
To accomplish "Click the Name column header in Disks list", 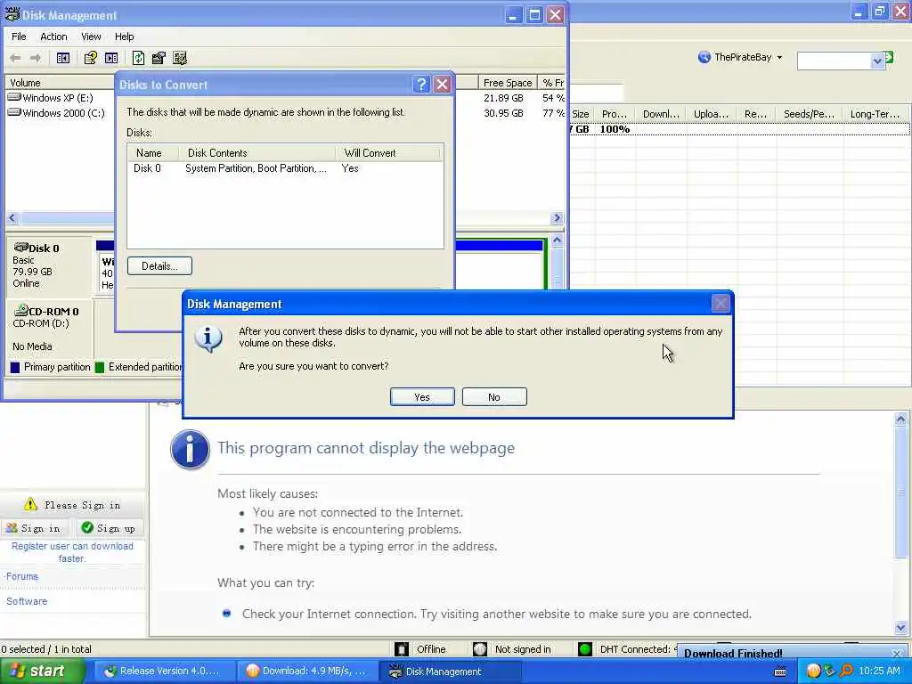I will pyautogui.click(x=153, y=153).
